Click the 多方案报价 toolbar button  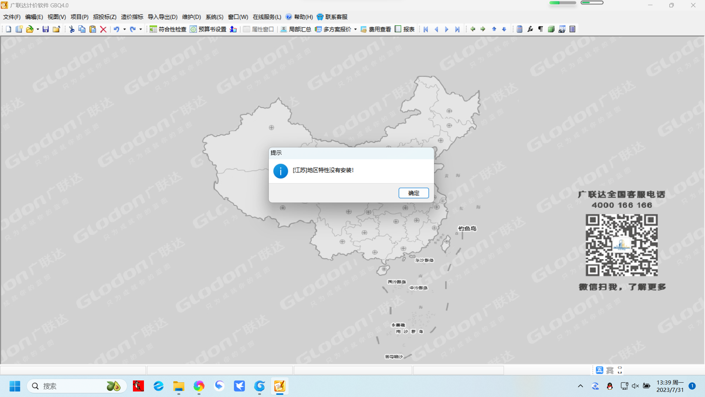(x=333, y=29)
